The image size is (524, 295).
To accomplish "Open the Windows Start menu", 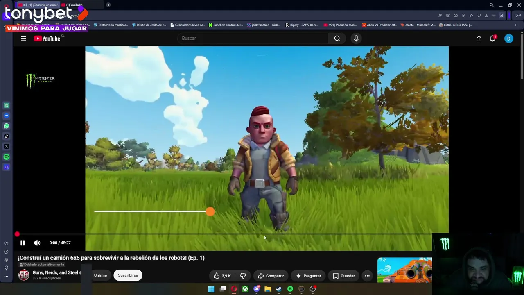I will point(211,289).
